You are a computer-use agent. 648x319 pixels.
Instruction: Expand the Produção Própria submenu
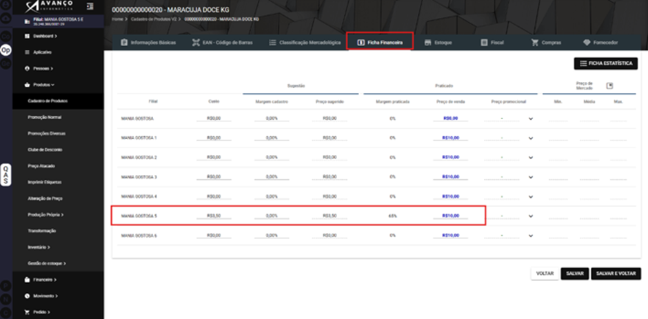click(x=45, y=215)
